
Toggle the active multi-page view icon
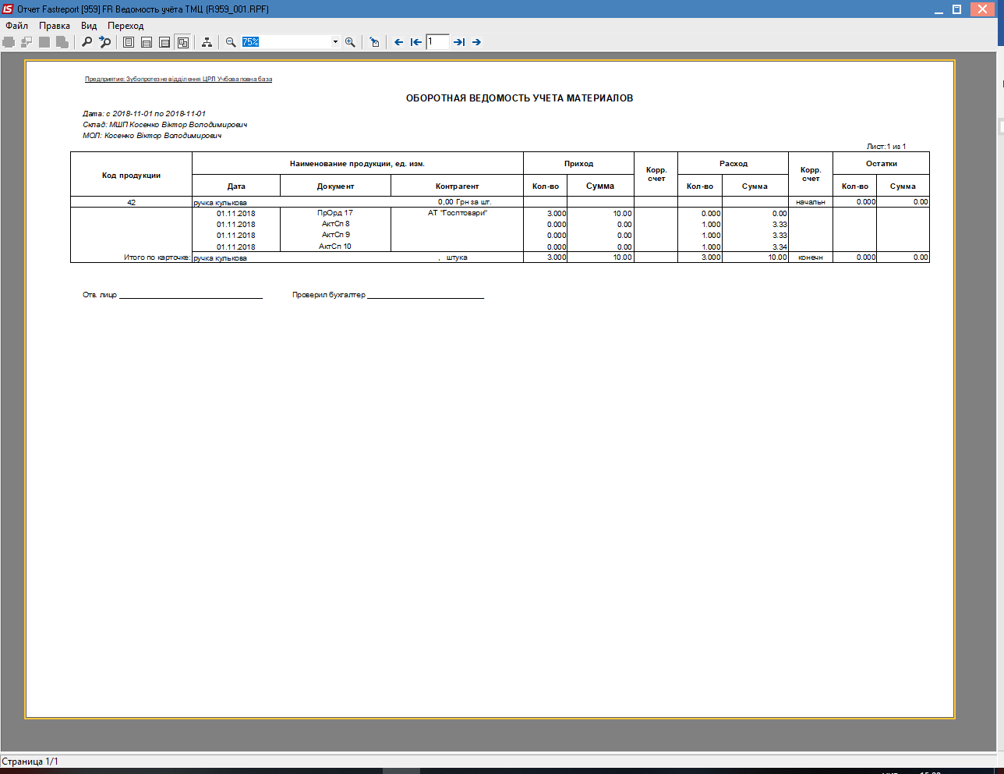(182, 42)
